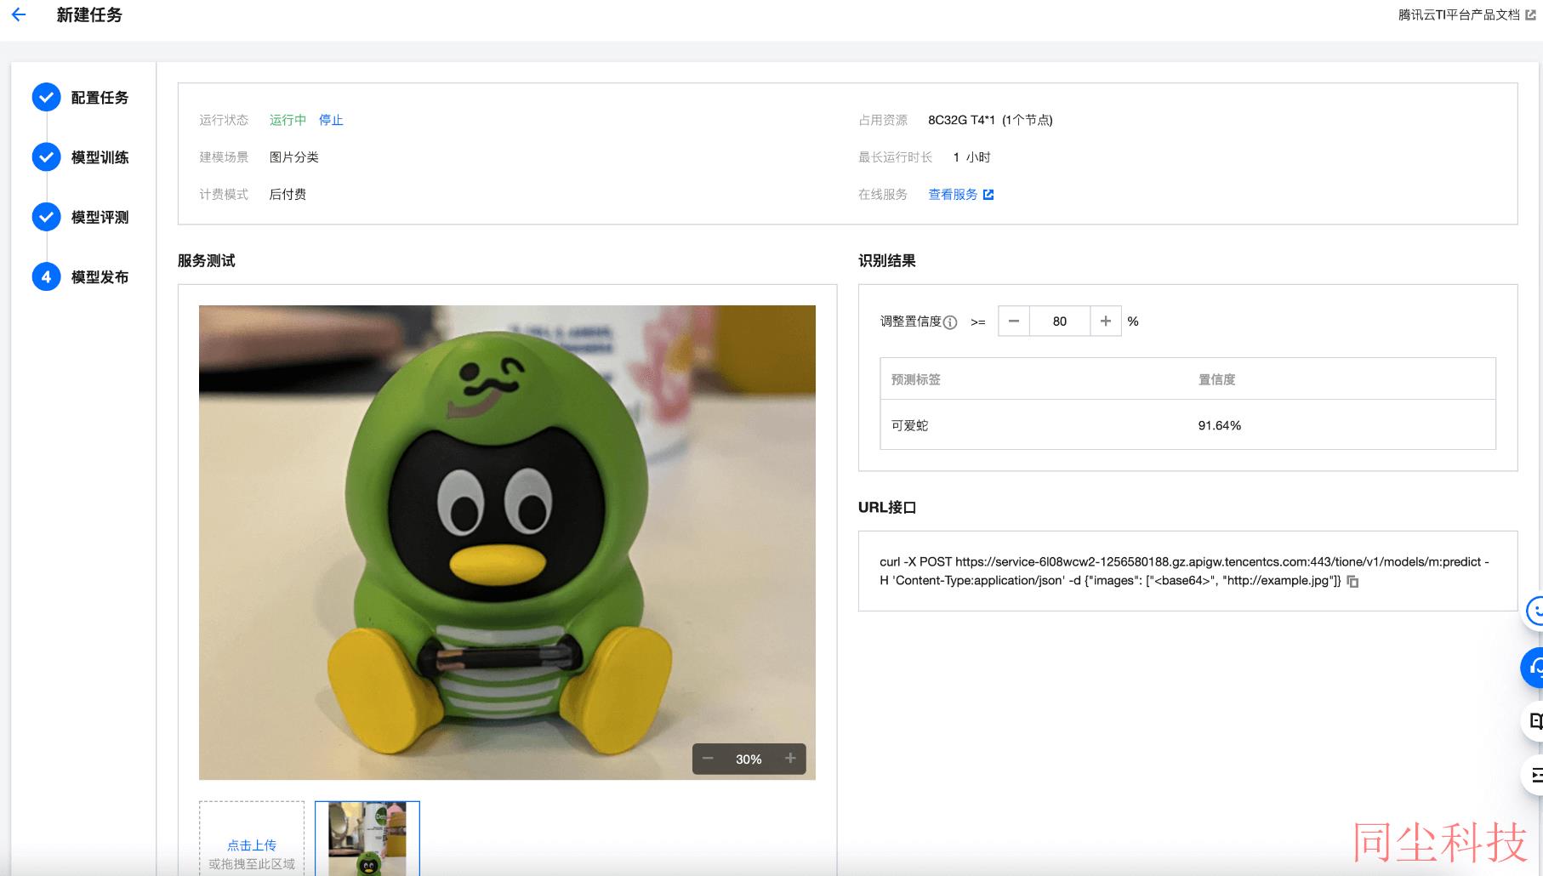Click the 后付费 billing mode value

click(x=288, y=195)
